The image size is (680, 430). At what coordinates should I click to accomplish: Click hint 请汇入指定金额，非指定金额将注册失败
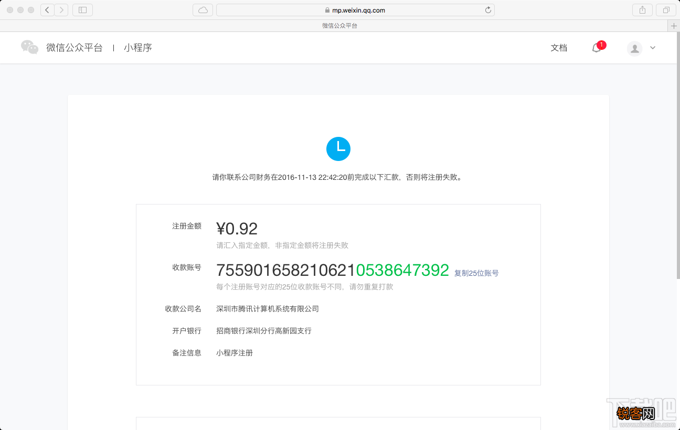click(x=282, y=245)
